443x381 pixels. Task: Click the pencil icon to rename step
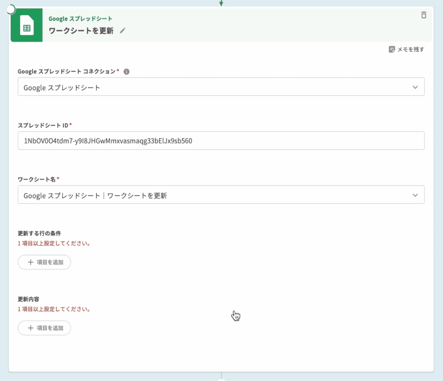tap(123, 31)
